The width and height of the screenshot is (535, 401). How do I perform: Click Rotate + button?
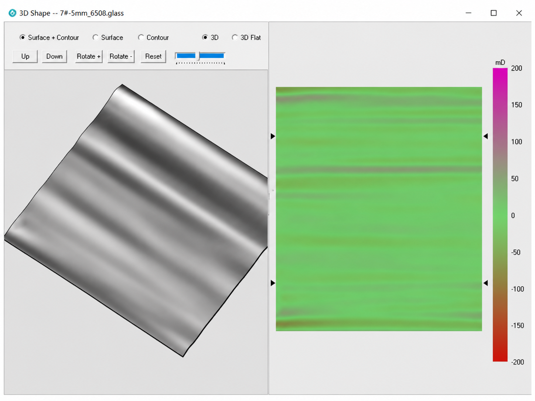[89, 56]
